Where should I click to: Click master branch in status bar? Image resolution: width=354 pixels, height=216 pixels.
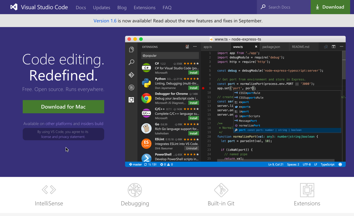135,164
